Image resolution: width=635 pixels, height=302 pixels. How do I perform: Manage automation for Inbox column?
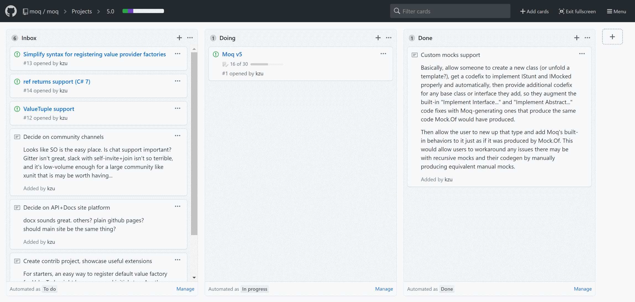click(x=185, y=289)
